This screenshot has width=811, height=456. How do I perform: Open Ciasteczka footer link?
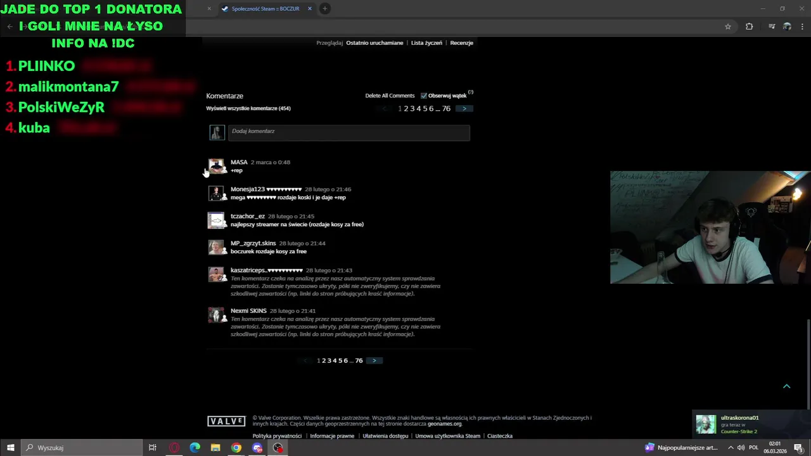(500, 436)
